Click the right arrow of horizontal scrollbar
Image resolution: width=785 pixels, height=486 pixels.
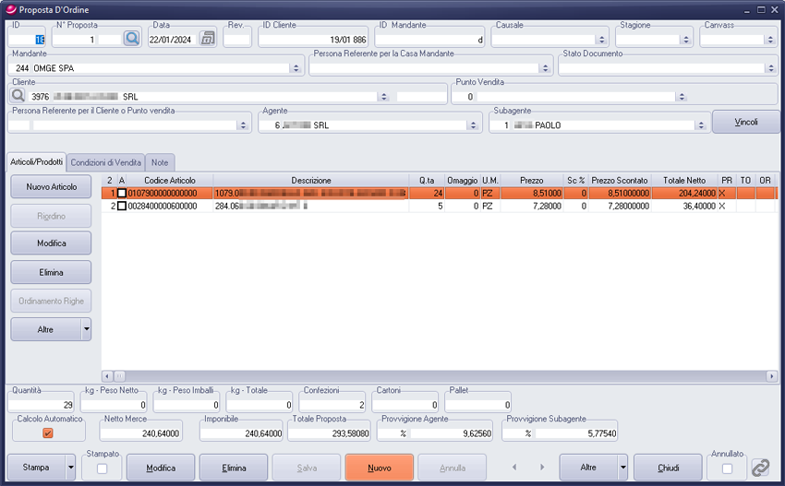(772, 376)
